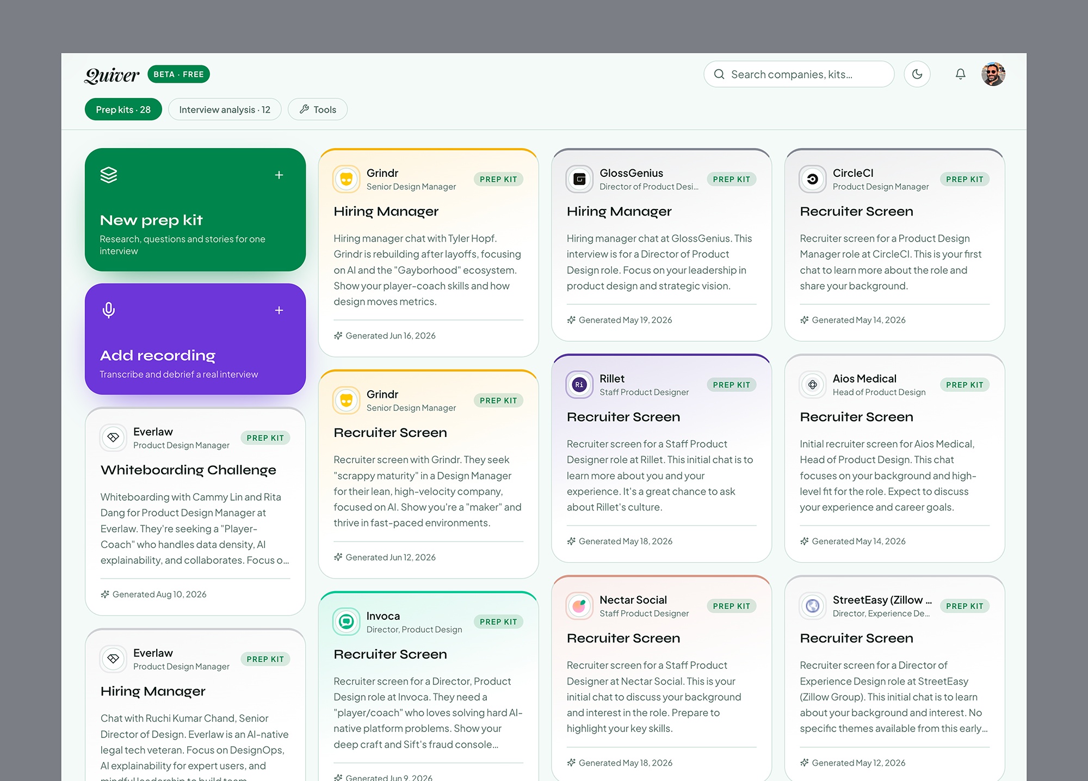This screenshot has height=781, width=1088.
Task: Open Grindr Hiring Manager kit title
Action: click(x=386, y=211)
